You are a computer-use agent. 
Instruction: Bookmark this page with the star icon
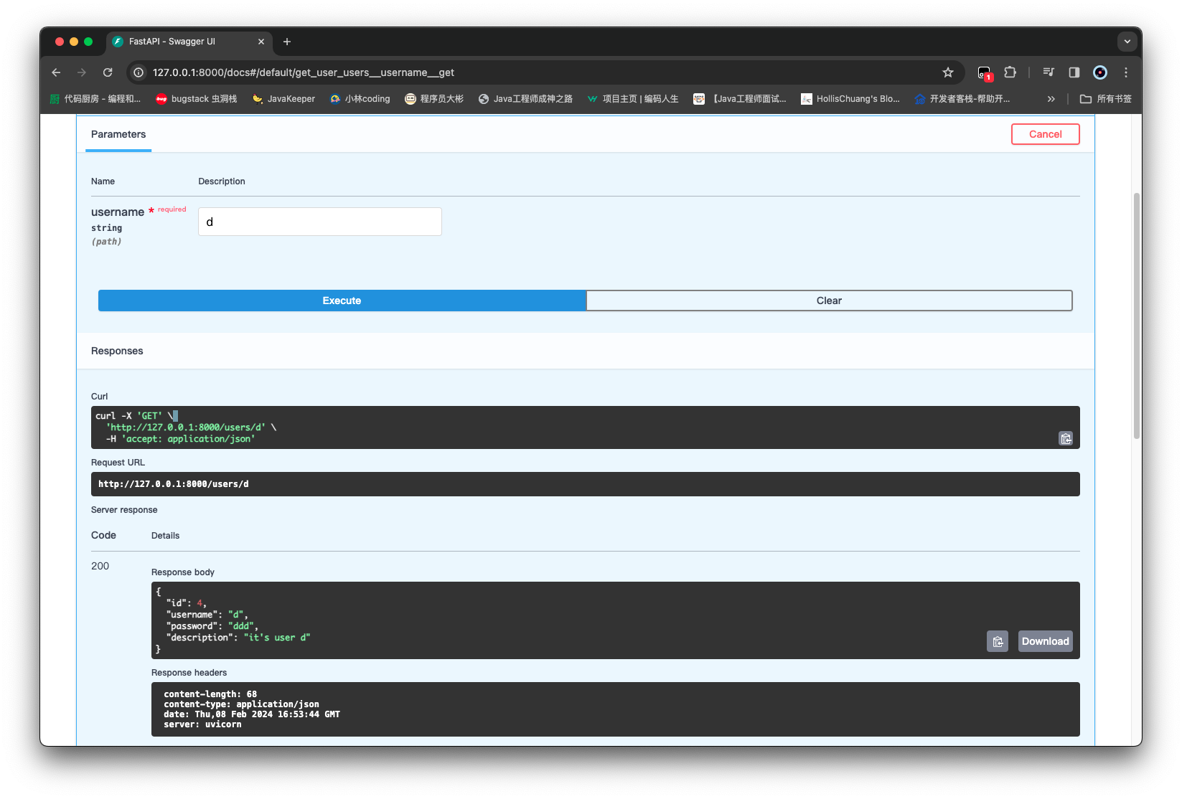click(948, 72)
